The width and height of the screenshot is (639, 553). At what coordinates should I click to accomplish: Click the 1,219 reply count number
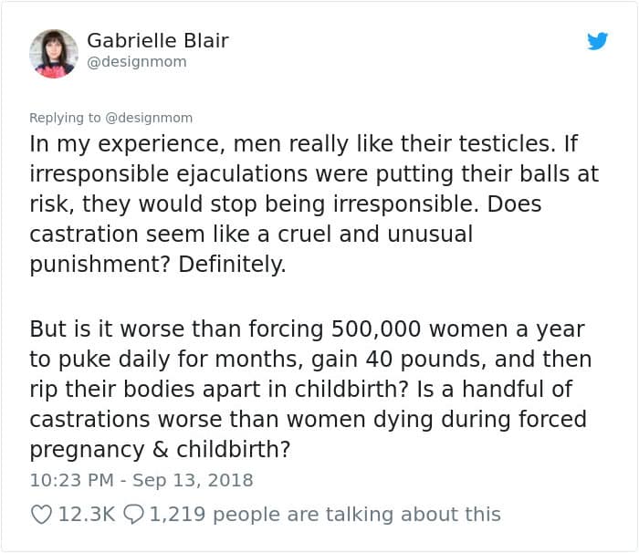click(177, 515)
